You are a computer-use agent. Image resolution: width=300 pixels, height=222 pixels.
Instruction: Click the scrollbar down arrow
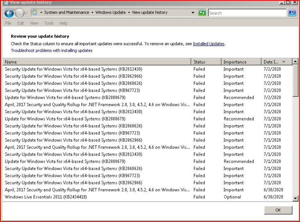(296, 198)
